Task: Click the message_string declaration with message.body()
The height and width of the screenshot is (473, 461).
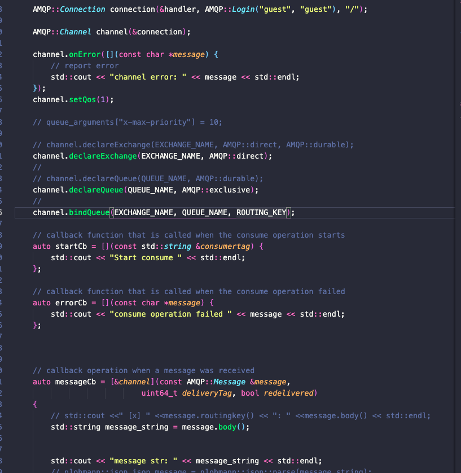Action: (x=150, y=427)
